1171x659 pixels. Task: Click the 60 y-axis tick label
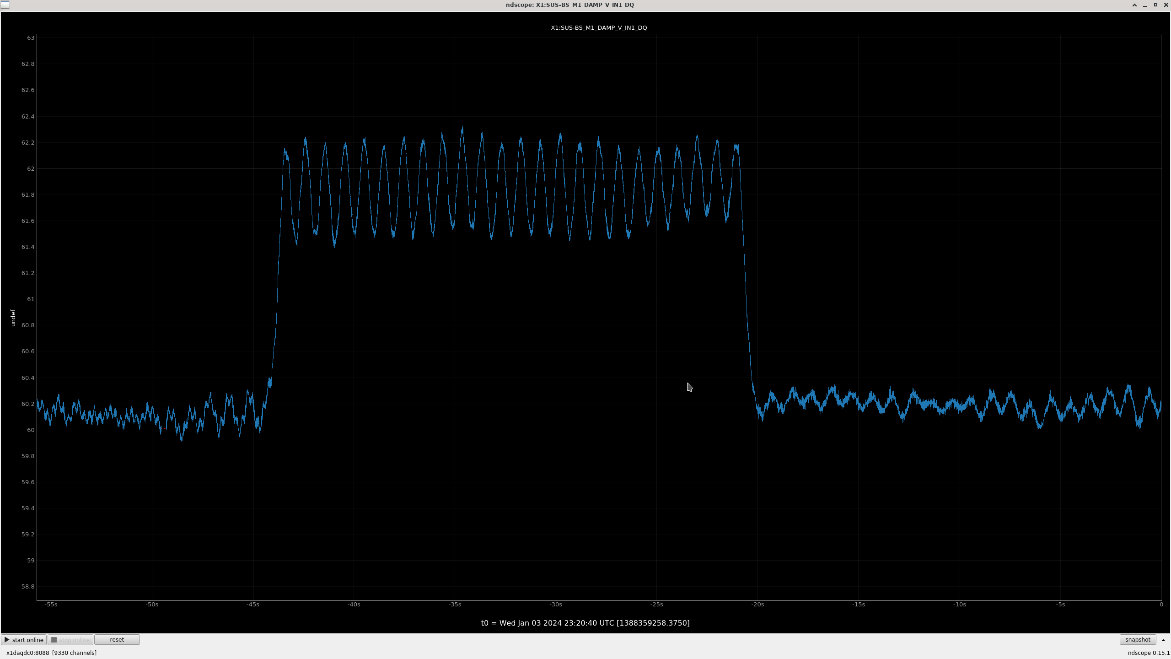click(x=31, y=430)
